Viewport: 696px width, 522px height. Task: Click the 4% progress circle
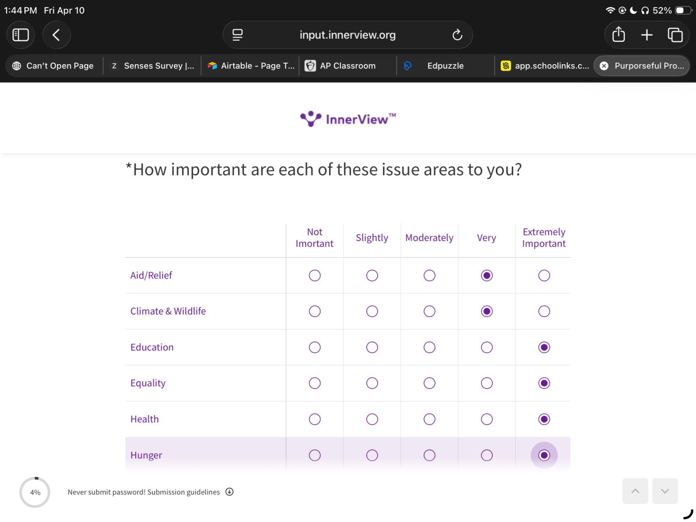(x=35, y=492)
